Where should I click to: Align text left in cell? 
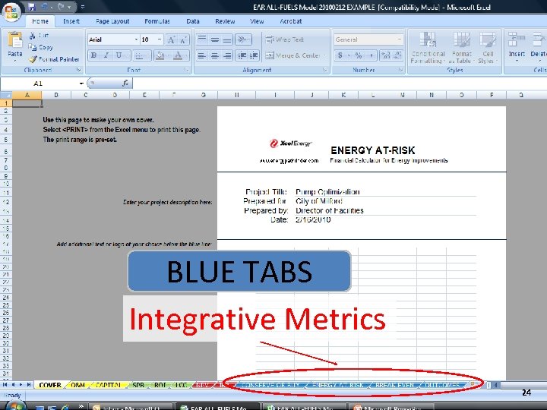(x=201, y=55)
